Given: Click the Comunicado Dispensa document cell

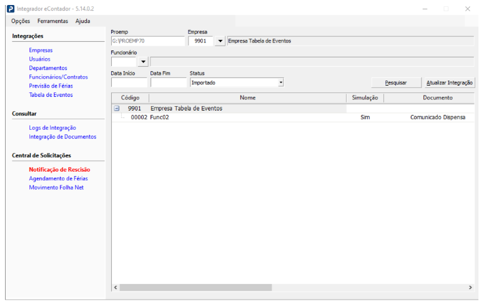Looking at the screenshot, I should click(438, 117).
